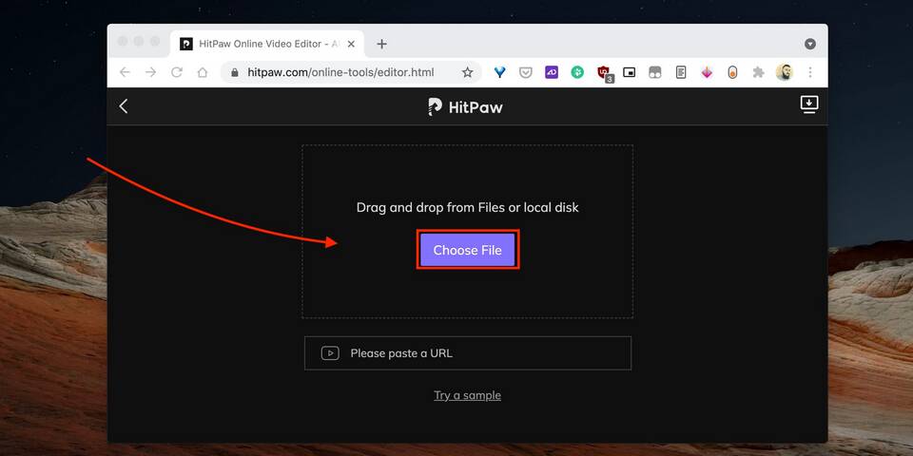Open the Pocket extension
The height and width of the screenshot is (456, 913).
tap(526, 72)
